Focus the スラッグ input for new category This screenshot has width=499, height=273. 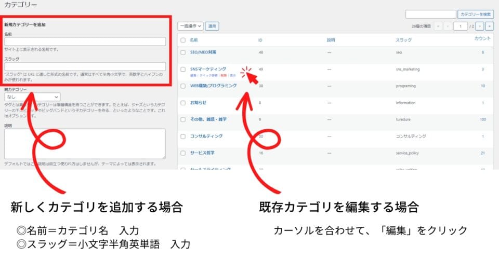(85, 66)
